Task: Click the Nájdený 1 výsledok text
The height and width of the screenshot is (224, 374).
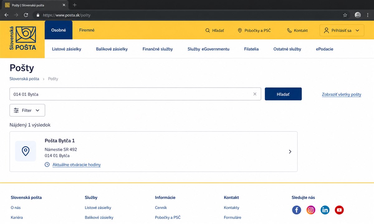Action: coord(30,125)
